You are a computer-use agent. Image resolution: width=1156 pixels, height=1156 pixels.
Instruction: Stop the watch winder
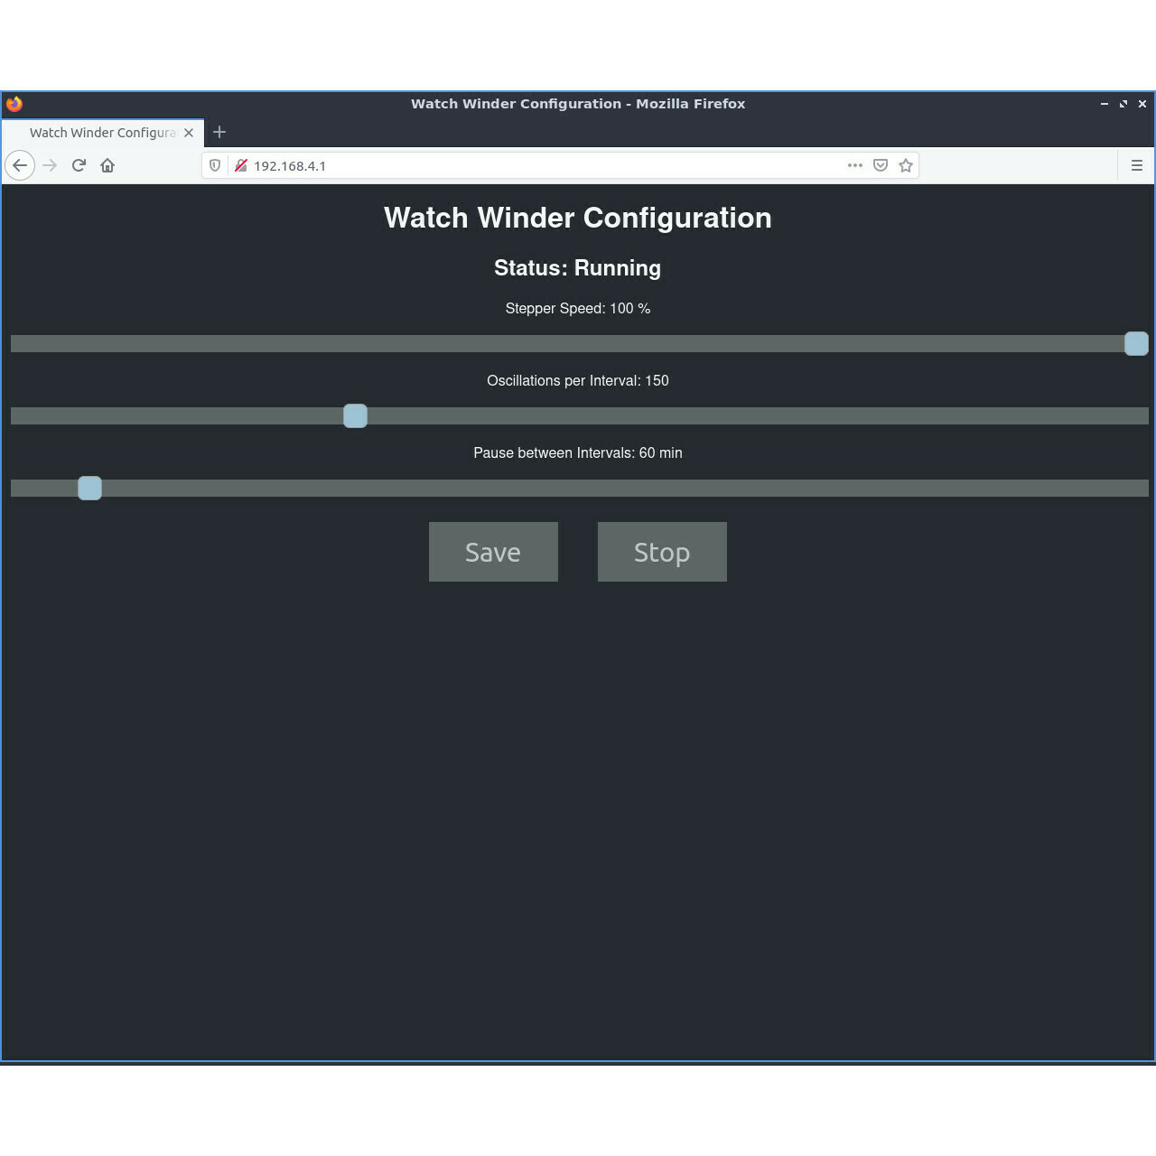(x=662, y=552)
